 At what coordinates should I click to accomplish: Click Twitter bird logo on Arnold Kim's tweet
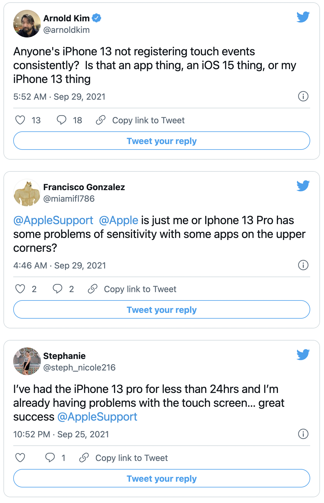303,17
